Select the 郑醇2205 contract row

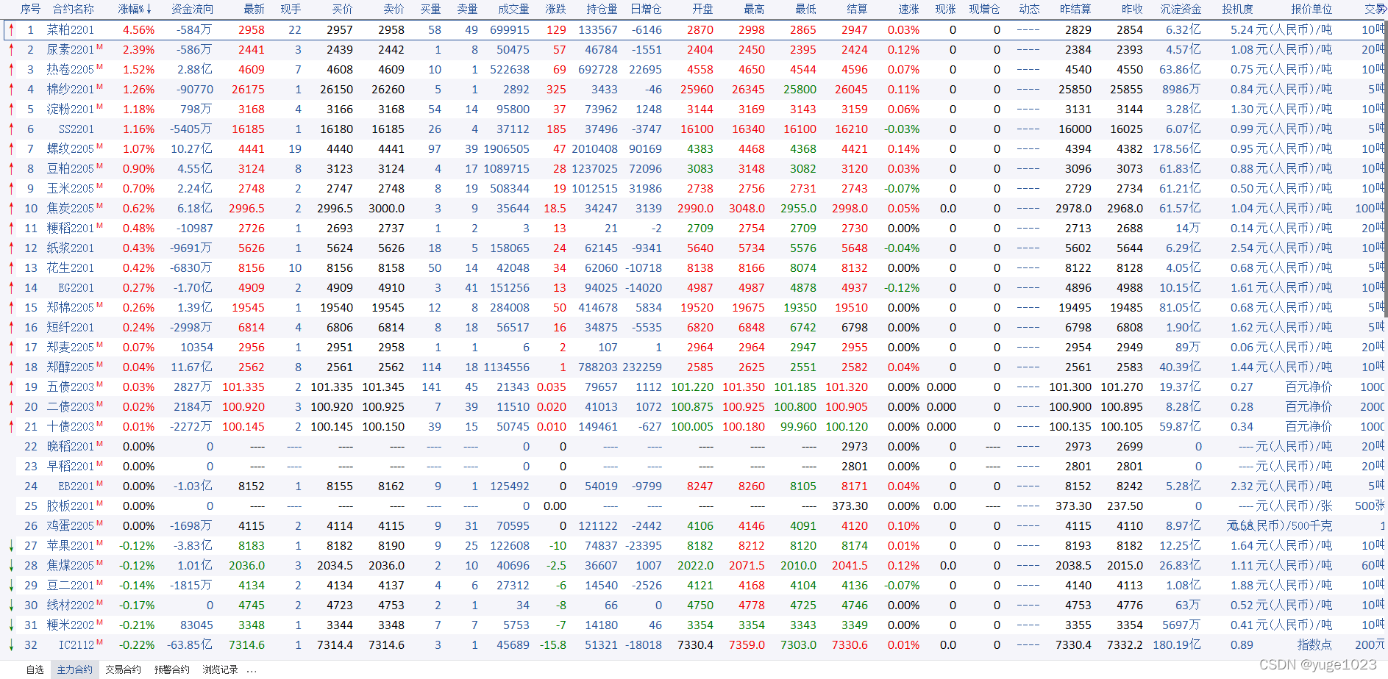pos(694,367)
